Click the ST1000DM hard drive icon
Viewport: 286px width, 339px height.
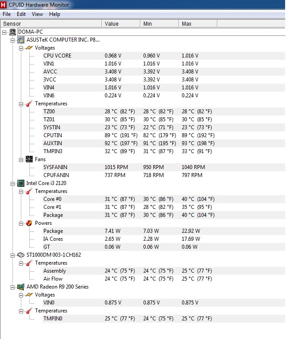[21, 255]
